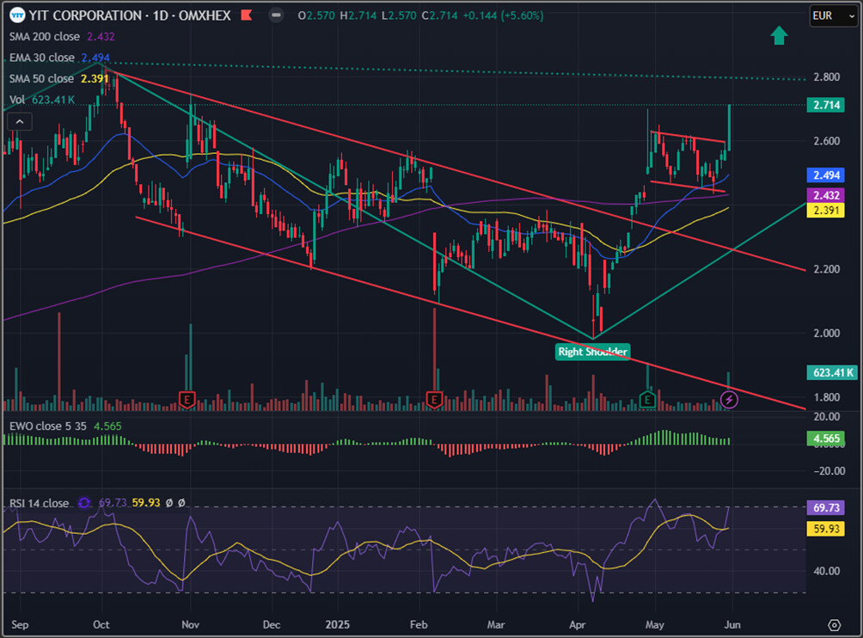
Task: Select the SMA 50 close indicator legend
Action: point(41,78)
